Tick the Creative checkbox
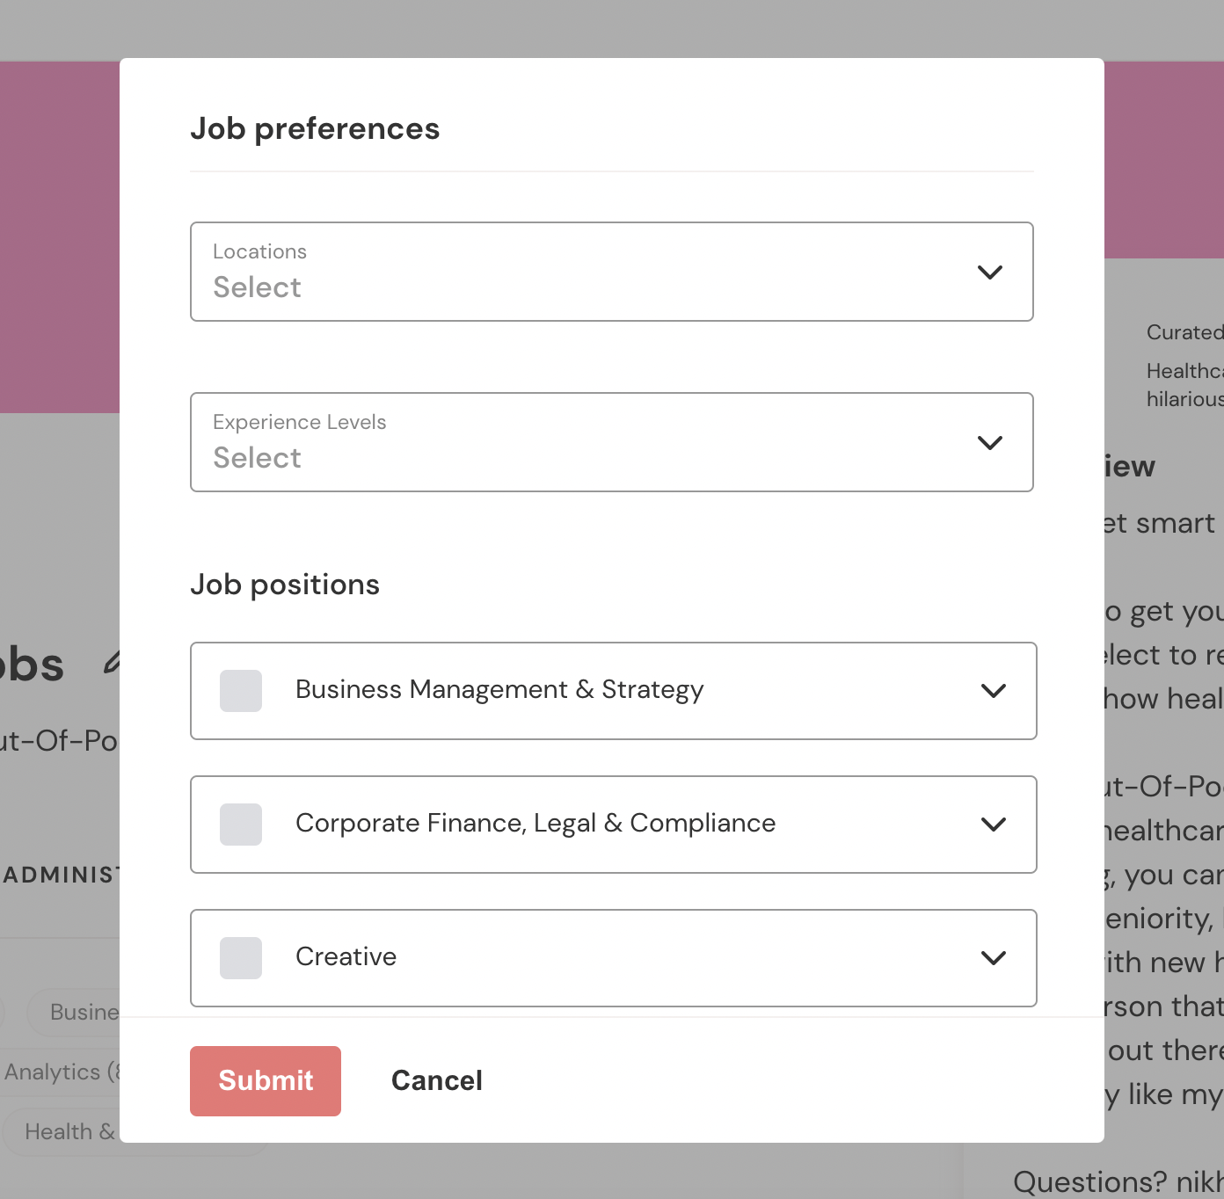 coord(241,958)
